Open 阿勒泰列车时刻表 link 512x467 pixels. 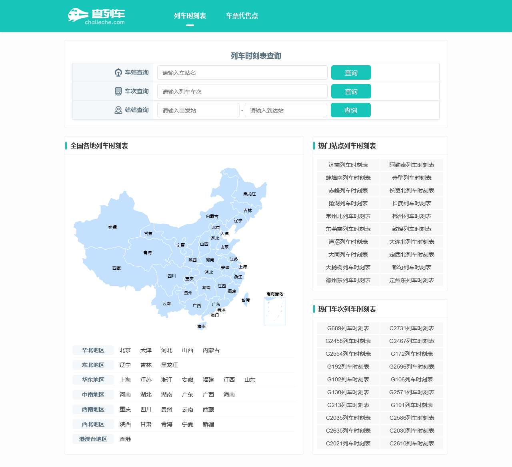coord(412,165)
